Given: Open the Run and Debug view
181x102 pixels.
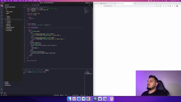Looking at the screenshot, I should pyautogui.click(x=2, y=16).
